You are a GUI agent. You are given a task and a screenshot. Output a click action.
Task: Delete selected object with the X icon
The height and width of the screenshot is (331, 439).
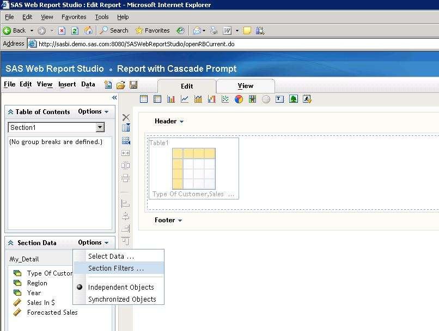click(x=126, y=117)
